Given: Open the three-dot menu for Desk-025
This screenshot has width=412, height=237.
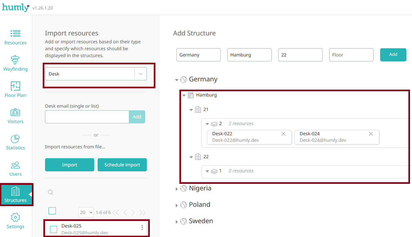Looking at the screenshot, I should click(142, 227).
